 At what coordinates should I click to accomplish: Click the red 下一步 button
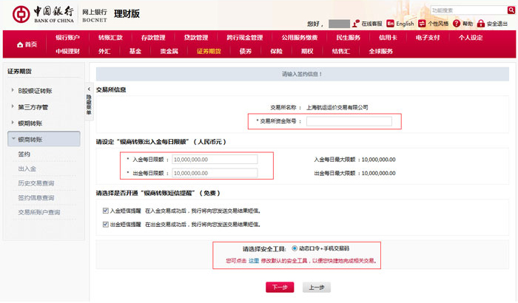(279, 287)
